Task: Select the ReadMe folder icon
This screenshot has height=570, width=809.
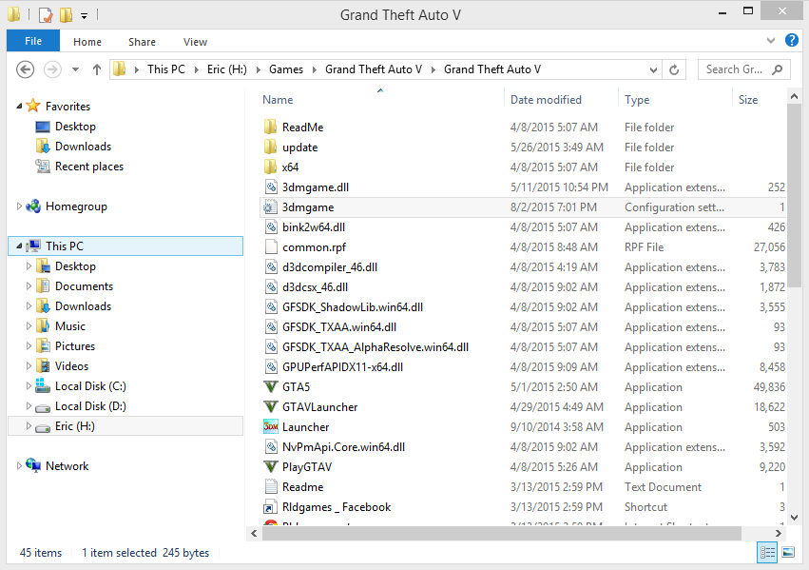Action: pyautogui.click(x=270, y=127)
